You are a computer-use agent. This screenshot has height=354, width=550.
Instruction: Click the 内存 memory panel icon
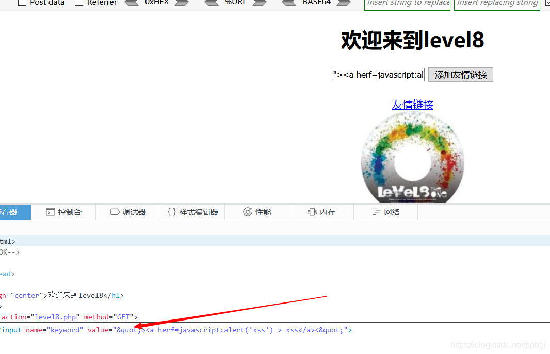click(312, 212)
